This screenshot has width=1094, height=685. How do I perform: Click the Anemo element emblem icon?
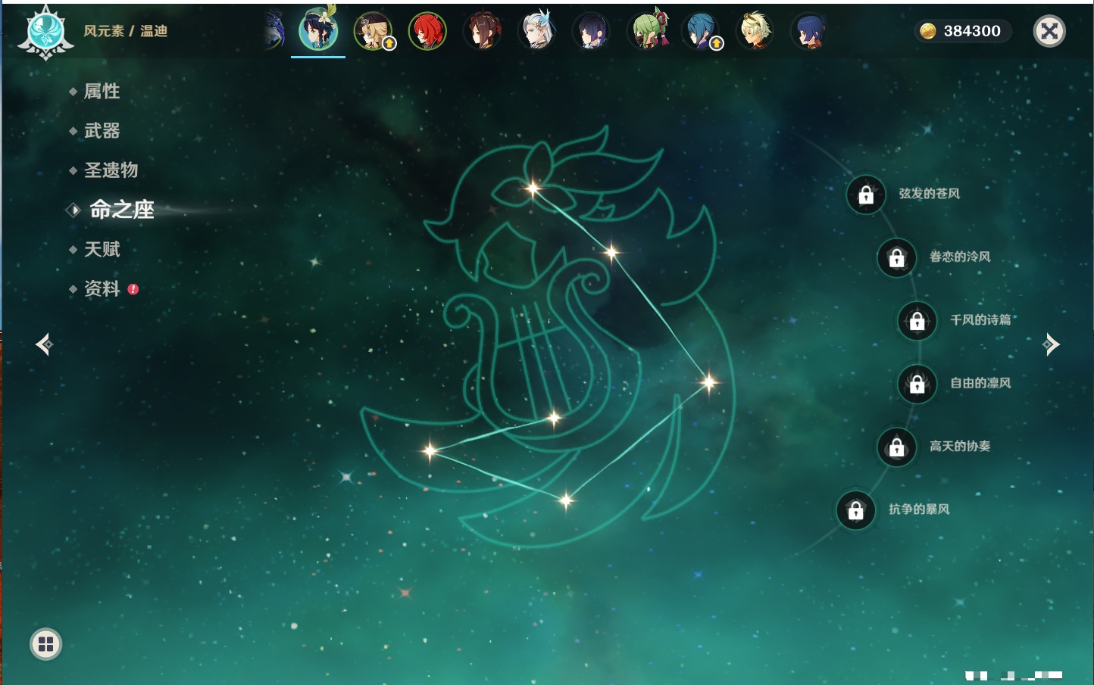coord(45,32)
